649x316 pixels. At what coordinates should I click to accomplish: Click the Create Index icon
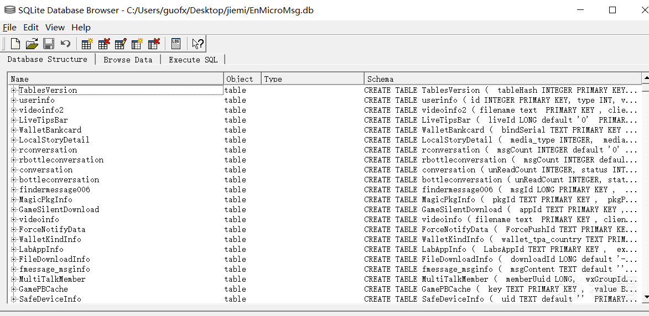pyautogui.click(x=137, y=44)
